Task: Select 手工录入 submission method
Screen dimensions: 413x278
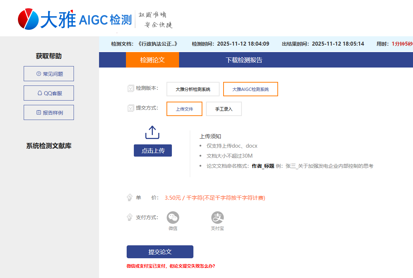Action: pyautogui.click(x=224, y=109)
